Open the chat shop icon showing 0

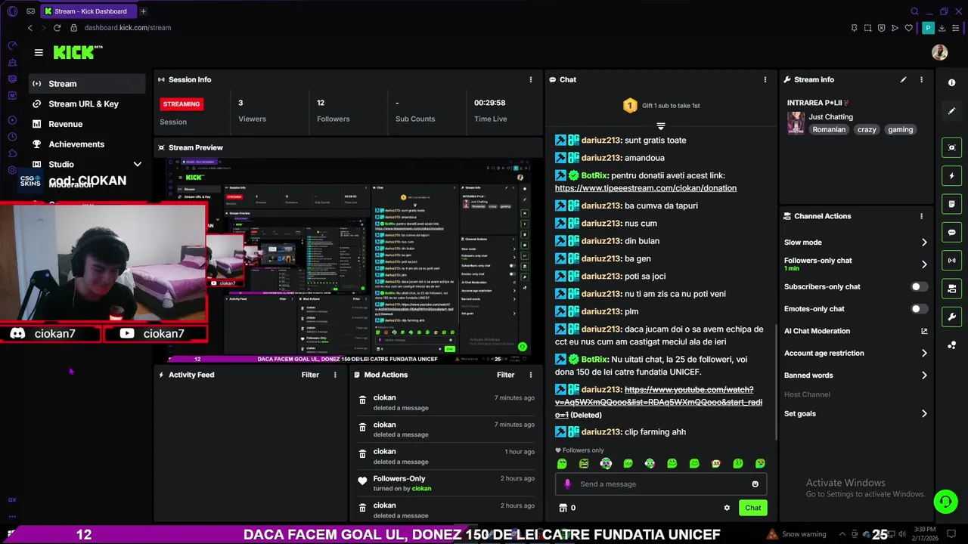pos(566,508)
